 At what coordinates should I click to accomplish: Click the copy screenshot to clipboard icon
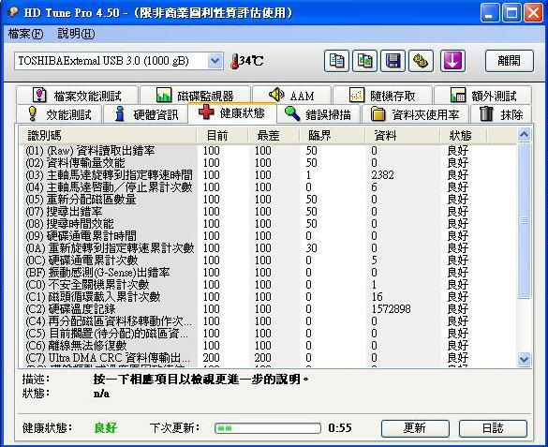[364, 61]
